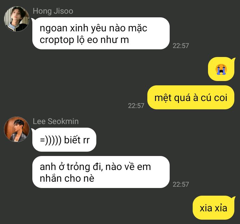This screenshot has width=240, height=224.
Task: Click the '=)))))' emoticon text
Action: pos(51,140)
